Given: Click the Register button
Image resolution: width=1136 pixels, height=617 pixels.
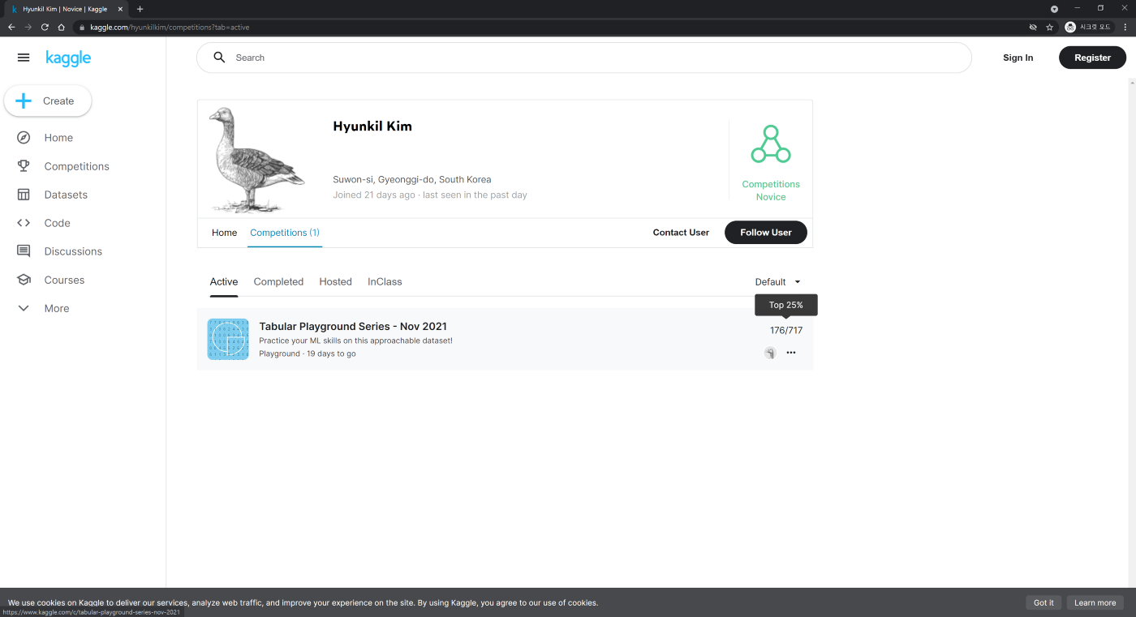Looking at the screenshot, I should (x=1092, y=58).
